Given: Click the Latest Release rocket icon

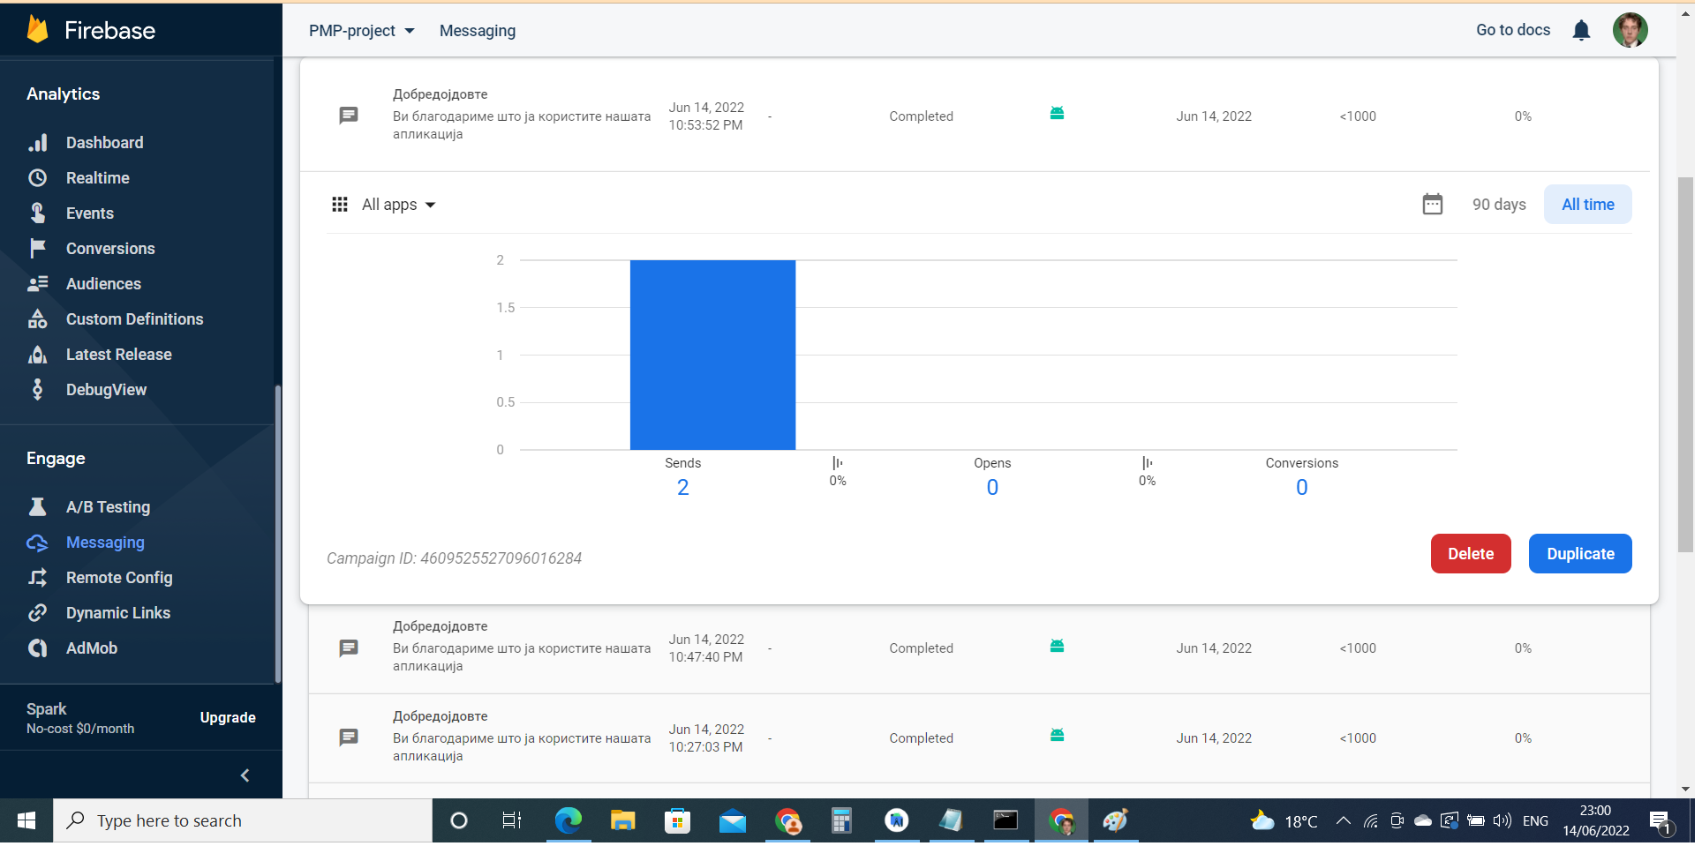Looking at the screenshot, I should [37, 355].
